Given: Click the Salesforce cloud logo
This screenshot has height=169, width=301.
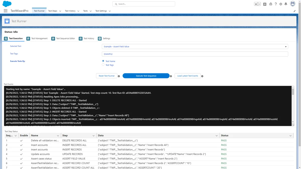Looking at the screenshot, I should coord(7,4).
